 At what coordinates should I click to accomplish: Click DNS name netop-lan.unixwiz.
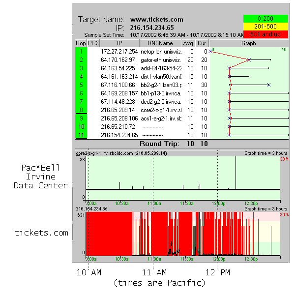pos(161,52)
